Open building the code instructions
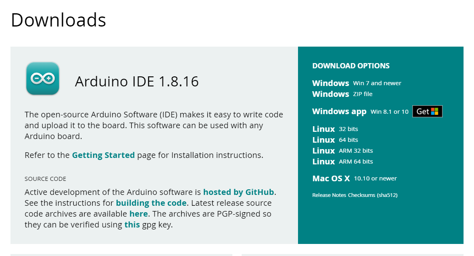 click(151, 203)
